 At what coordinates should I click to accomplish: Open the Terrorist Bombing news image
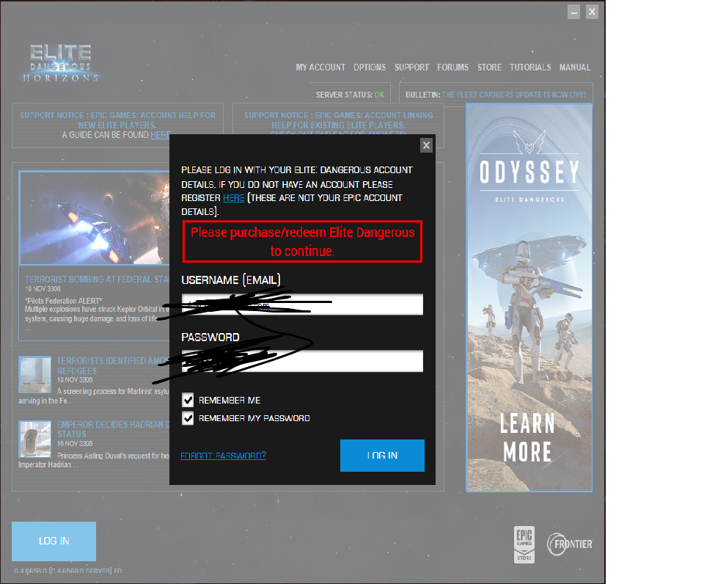pos(95,218)
